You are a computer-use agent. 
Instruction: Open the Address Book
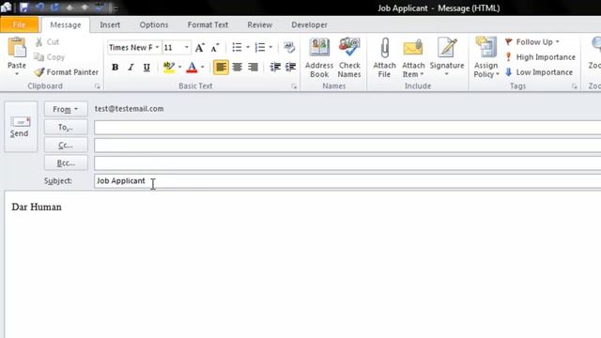pyautogui.click(x=319, y=57)
